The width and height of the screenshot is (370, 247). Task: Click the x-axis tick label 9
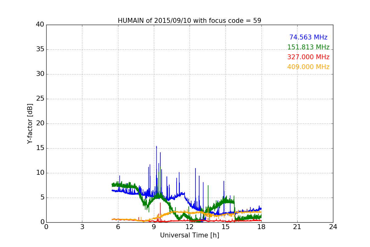tap(154, 227)
